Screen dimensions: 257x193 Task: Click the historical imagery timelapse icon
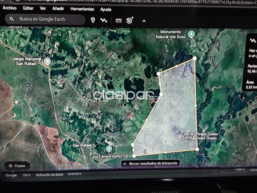(130, 21)
